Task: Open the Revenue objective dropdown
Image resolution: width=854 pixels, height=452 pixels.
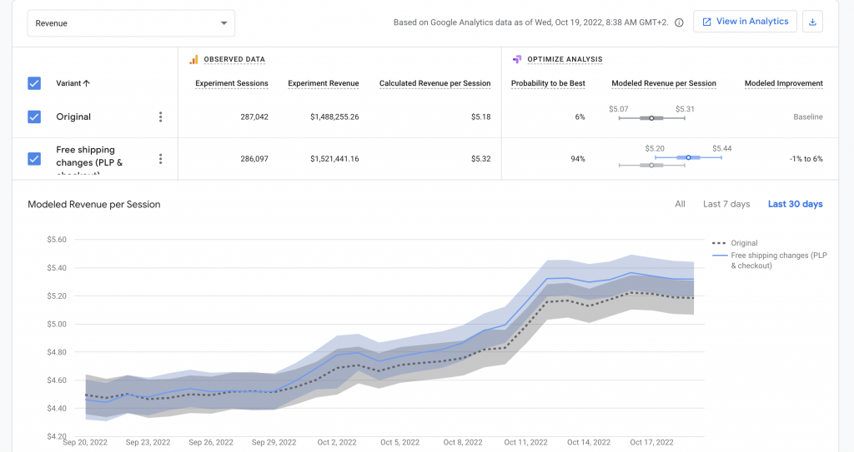Action: pyautogui.click(x=131, y=23)
